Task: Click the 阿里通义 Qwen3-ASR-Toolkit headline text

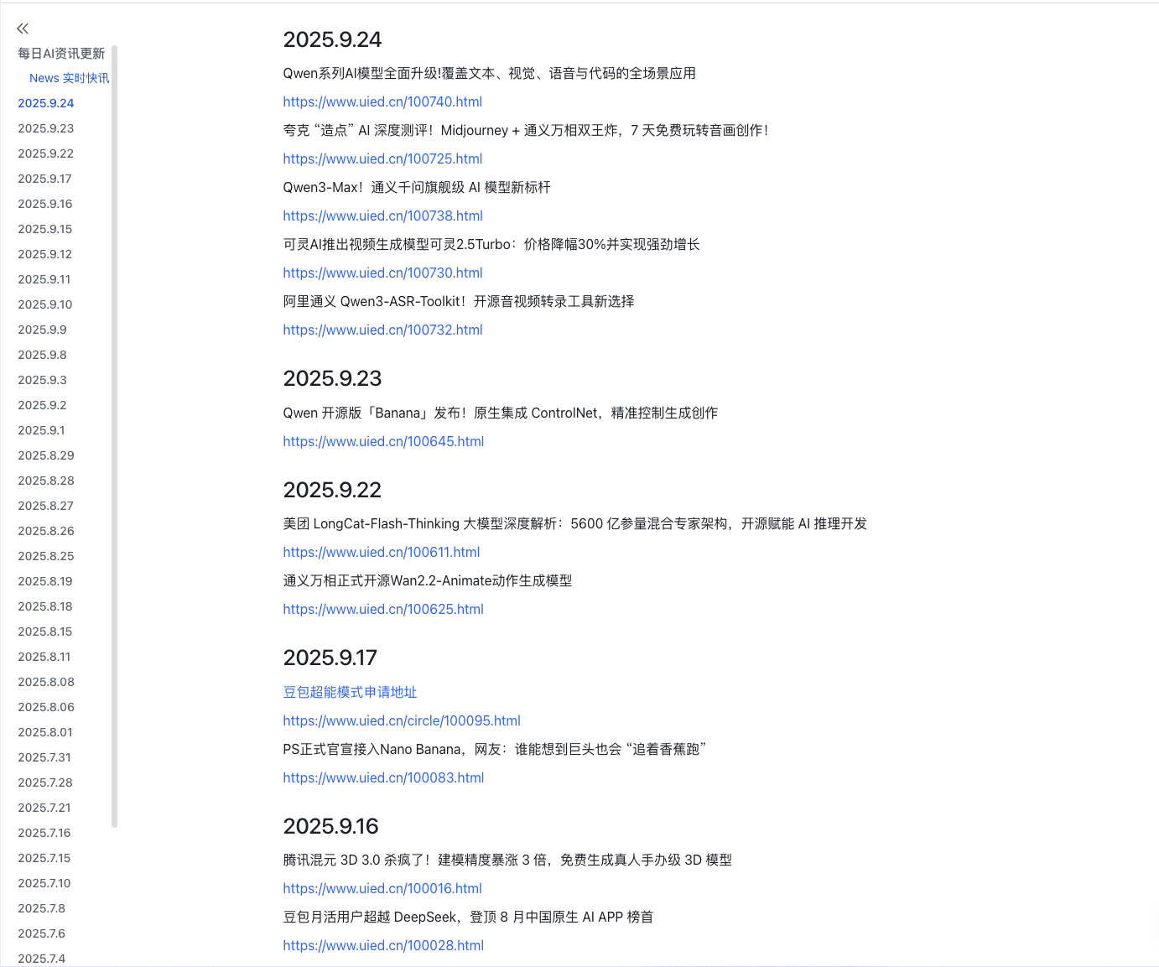Action: [459, 301]
